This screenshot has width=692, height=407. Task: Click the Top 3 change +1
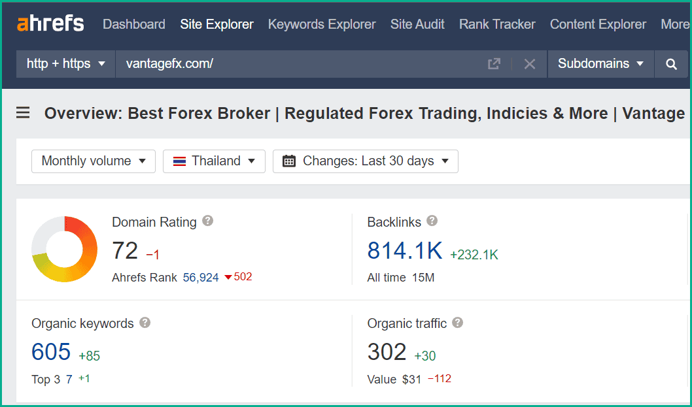tap(84, 378)
